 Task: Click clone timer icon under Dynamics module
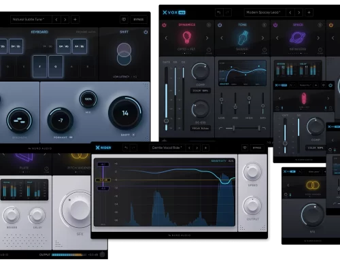coord(209,50)
